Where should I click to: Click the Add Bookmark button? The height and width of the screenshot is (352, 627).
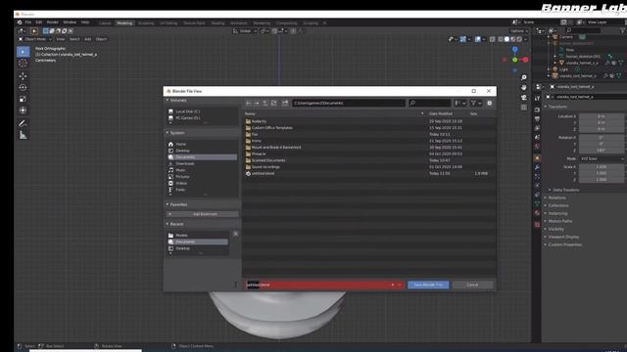(203, 214)
